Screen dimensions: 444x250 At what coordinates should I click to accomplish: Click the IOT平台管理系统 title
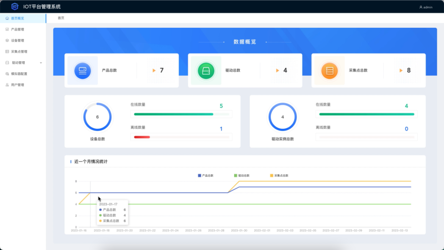[x=42, y=7]
